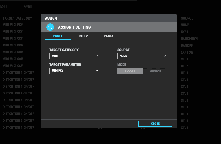Select CTL2 source in background list
Image resolution: width=221 pixels, height=144 pixels.
click(184, 66)
